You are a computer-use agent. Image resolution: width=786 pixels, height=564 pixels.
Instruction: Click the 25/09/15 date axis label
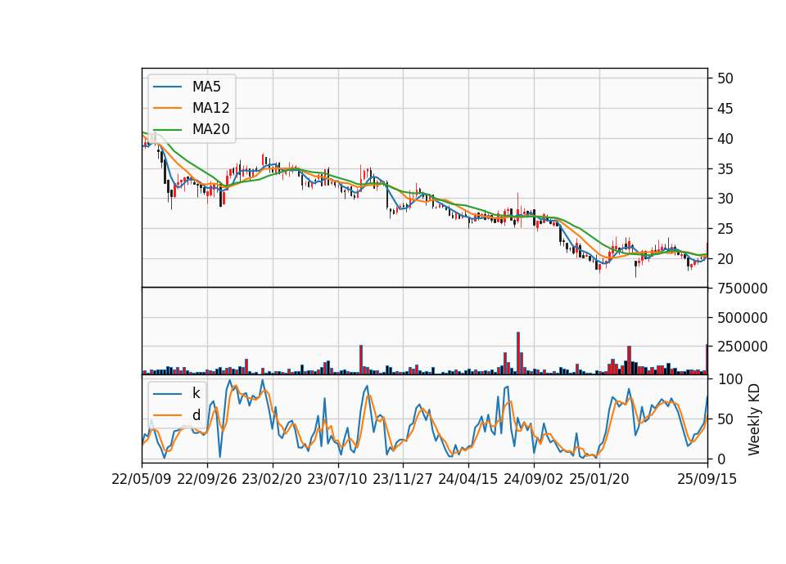click(707, 480)
